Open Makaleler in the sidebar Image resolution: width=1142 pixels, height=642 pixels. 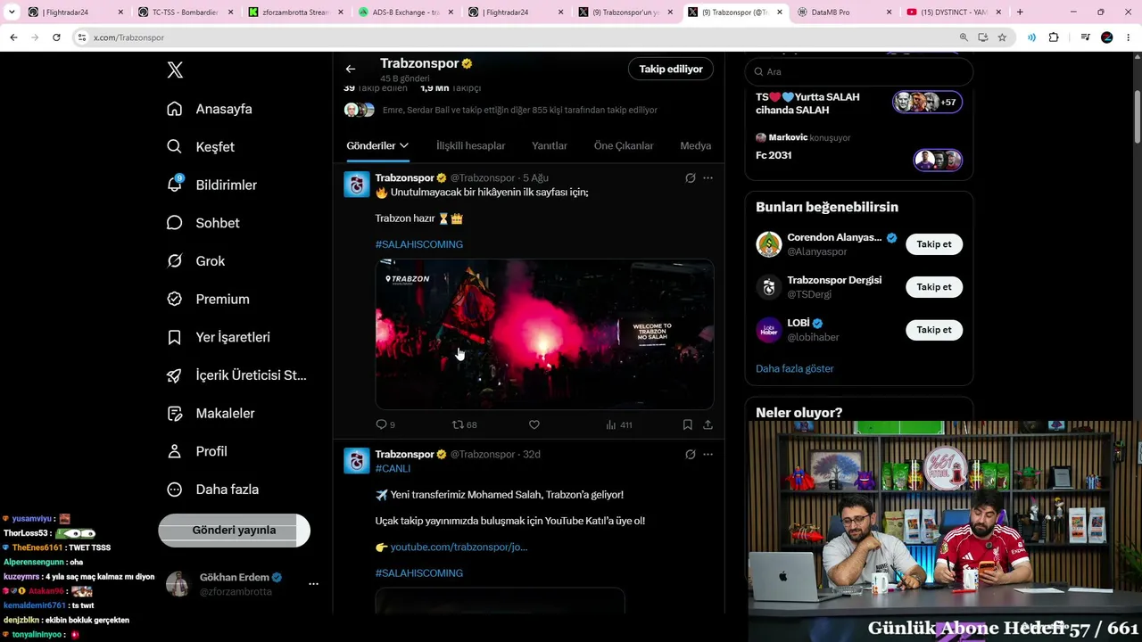(x=211, y=414)
